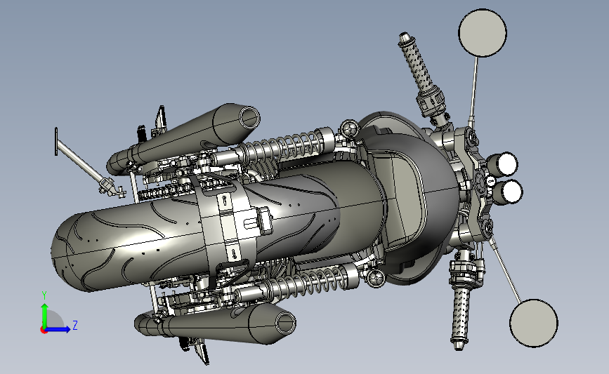609x374 pixels.
Task: Select the round mirror at the bottom right
Action: pyautogui.click(x=534, y=323)
